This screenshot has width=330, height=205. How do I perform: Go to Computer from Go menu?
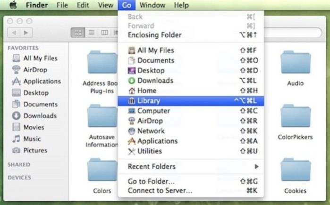(191, 111)
